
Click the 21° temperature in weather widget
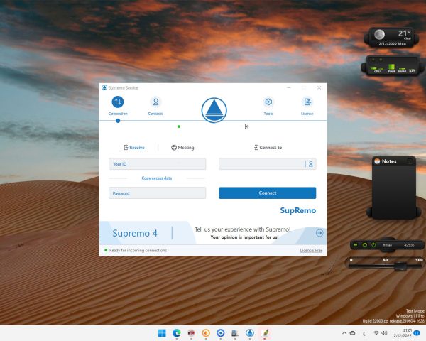click(404, 33)
